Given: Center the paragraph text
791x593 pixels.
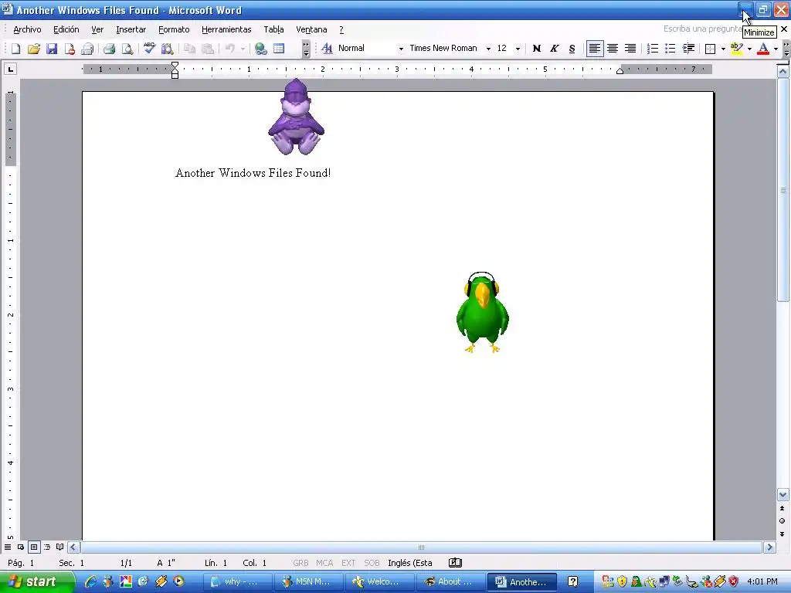Looking at the screenshot, I should click(613, 49).
